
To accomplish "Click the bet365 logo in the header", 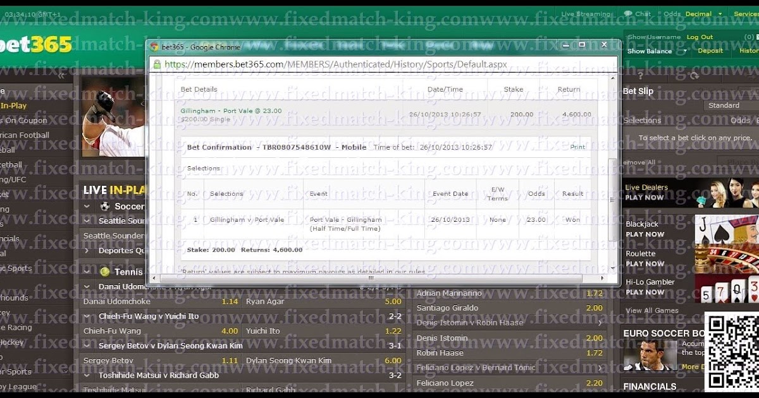I will (36, 45).
